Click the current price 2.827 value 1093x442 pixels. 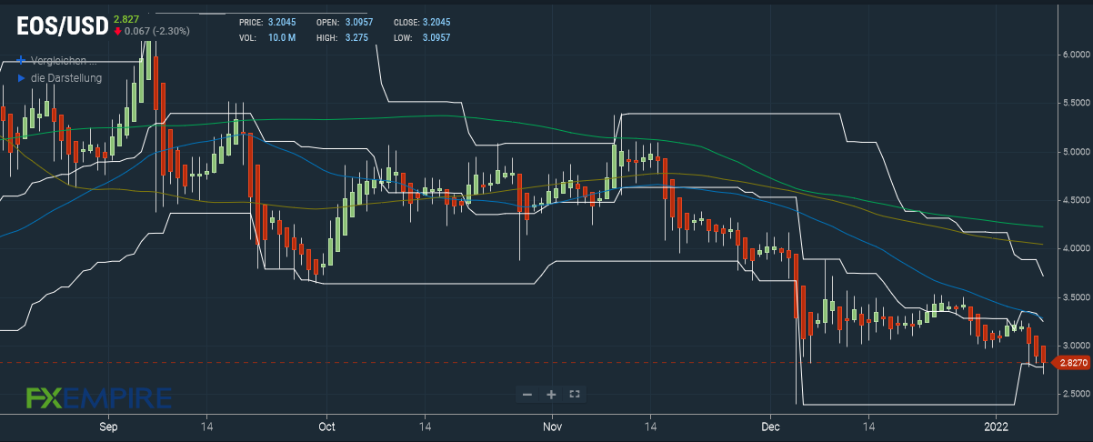tap(125, 17)
